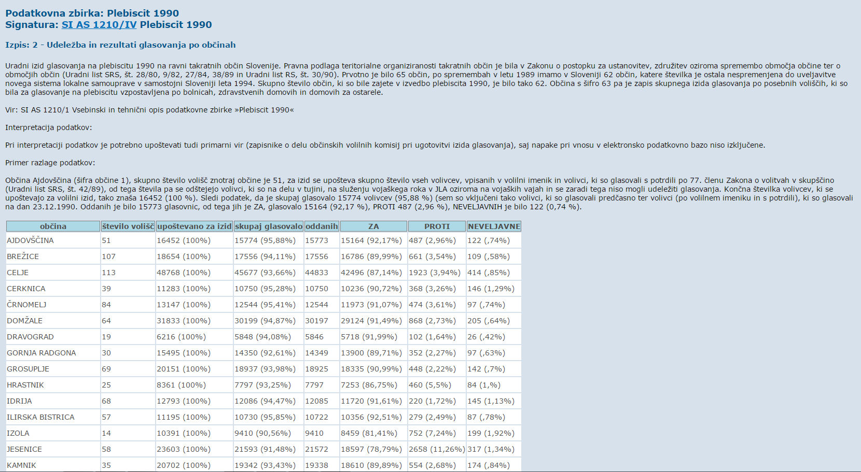861x472 pixels.
Task: Select the BREŽICE row name
Action: [x=23, y=256]
